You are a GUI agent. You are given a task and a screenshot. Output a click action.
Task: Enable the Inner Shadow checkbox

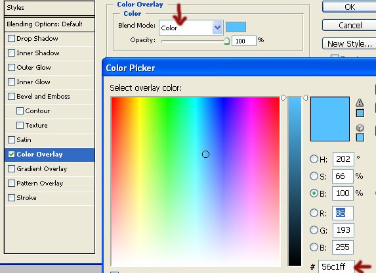click(11, 53)
